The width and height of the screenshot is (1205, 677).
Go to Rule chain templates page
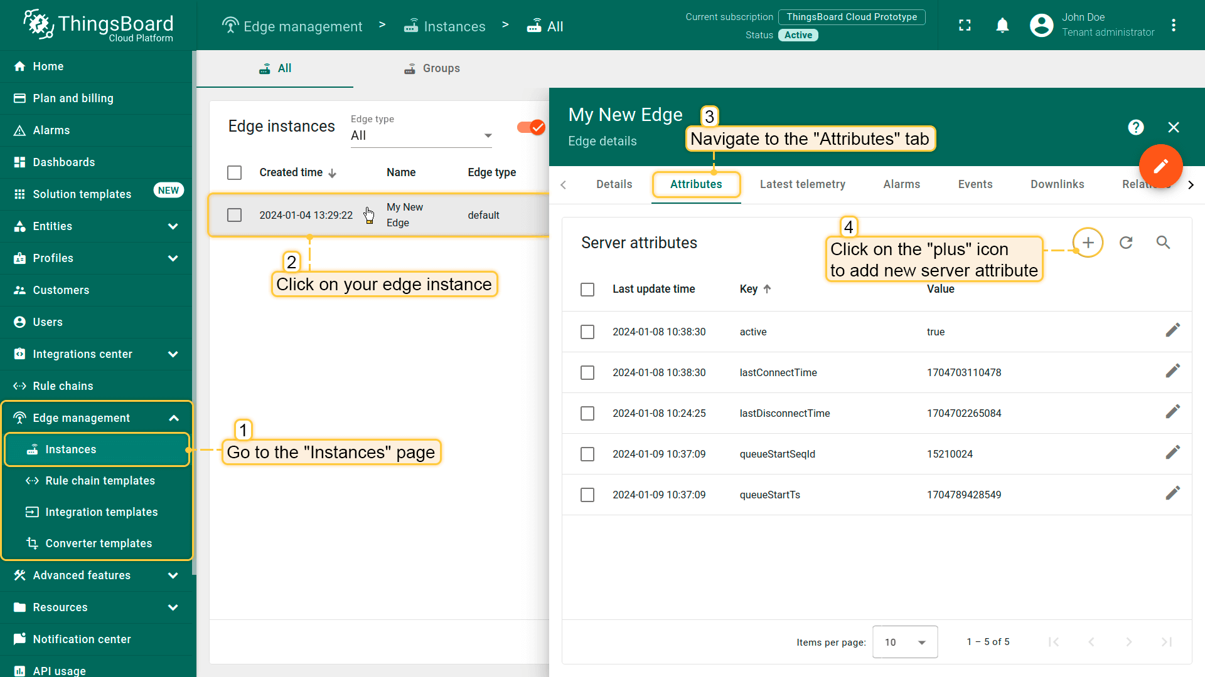100,481
